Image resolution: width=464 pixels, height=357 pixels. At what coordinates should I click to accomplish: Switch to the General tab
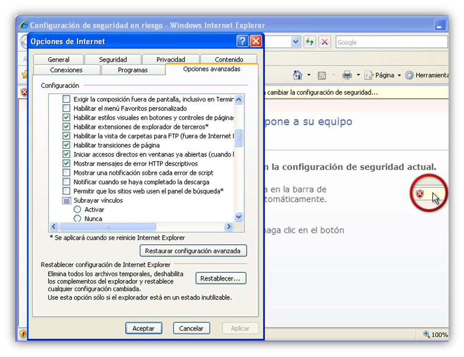pyautogui.click(x=58, y=59)
